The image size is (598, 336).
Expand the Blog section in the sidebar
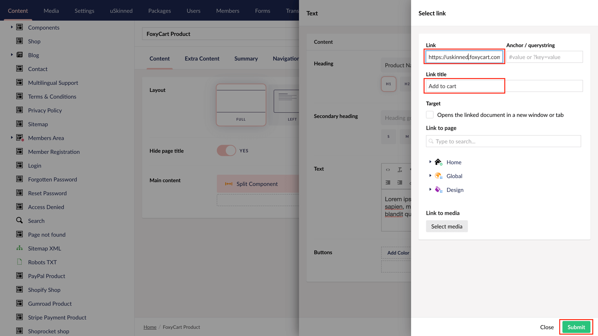[x=12, y=55]
